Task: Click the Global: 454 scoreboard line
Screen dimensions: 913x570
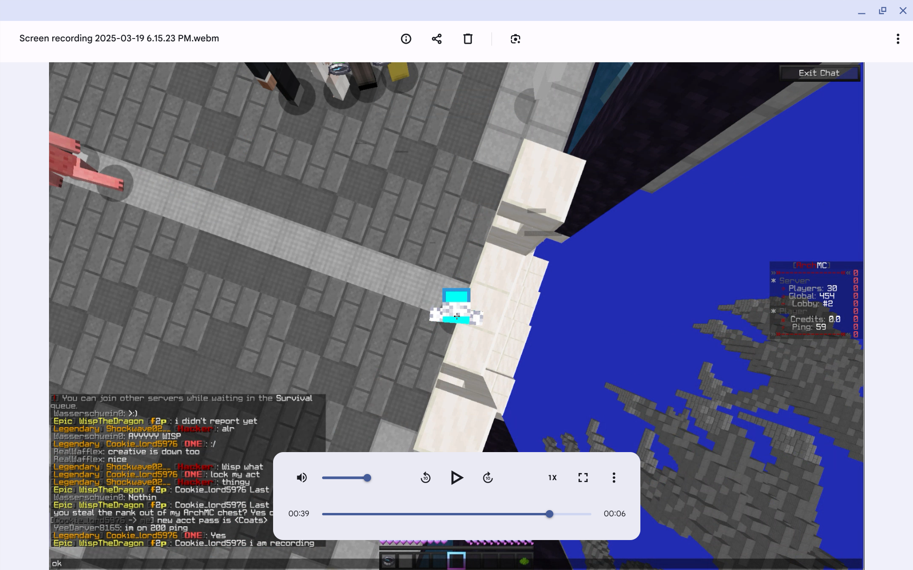Action: point(811,296)
